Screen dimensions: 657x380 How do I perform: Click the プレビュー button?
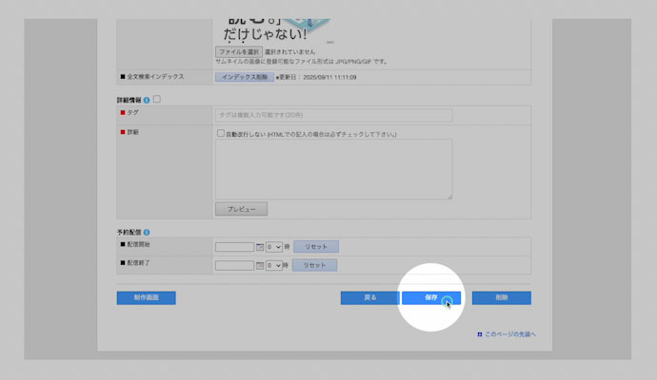(x=241, y=209)
